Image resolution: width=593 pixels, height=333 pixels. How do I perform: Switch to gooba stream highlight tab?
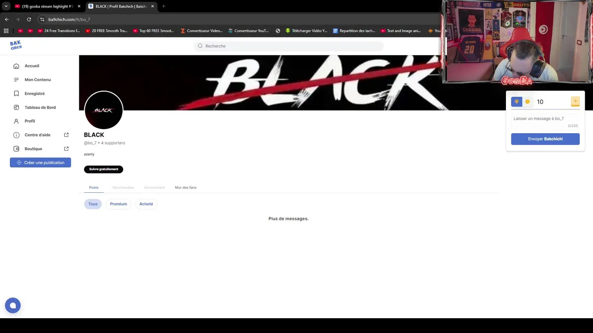(47, 6)
